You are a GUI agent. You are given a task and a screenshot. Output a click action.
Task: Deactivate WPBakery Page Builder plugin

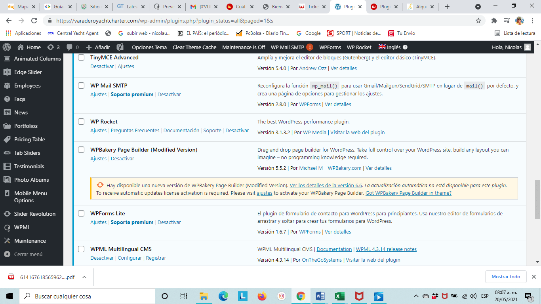[x=122, y=158]
